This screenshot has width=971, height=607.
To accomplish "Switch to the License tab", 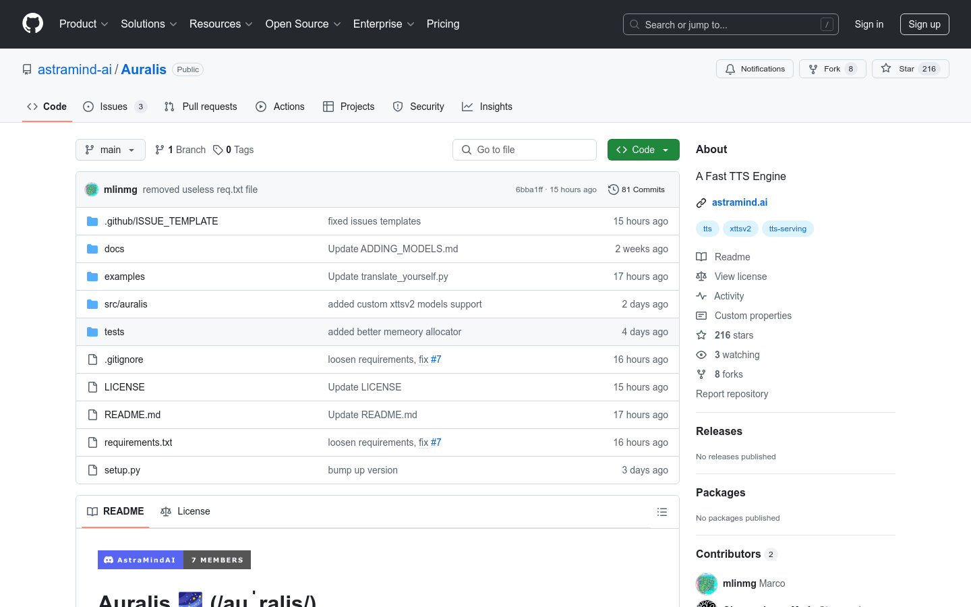I will click(x=185, y=511).
